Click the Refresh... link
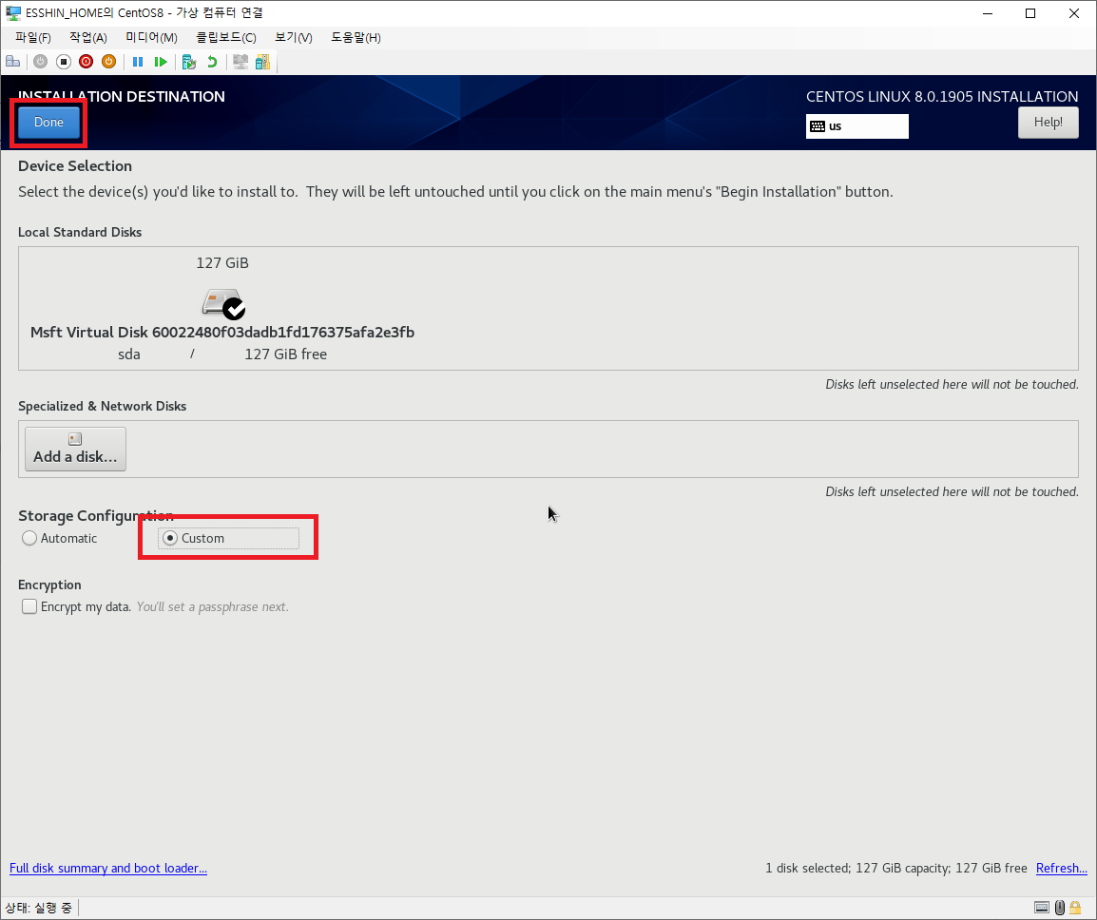The height and width of the screenshot is (920, 1097). click(1061, 868)
